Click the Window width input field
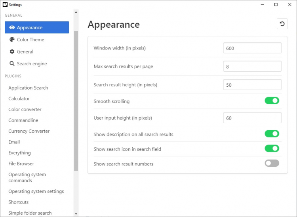The width and height of the screenshot is (297, 217). (252, 48)
